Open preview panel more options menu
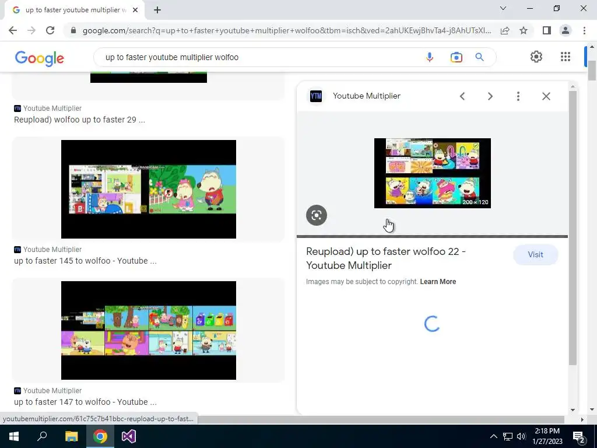Image resolution: width=597 pixels, height=448 pixels. (x=518, y=96)
